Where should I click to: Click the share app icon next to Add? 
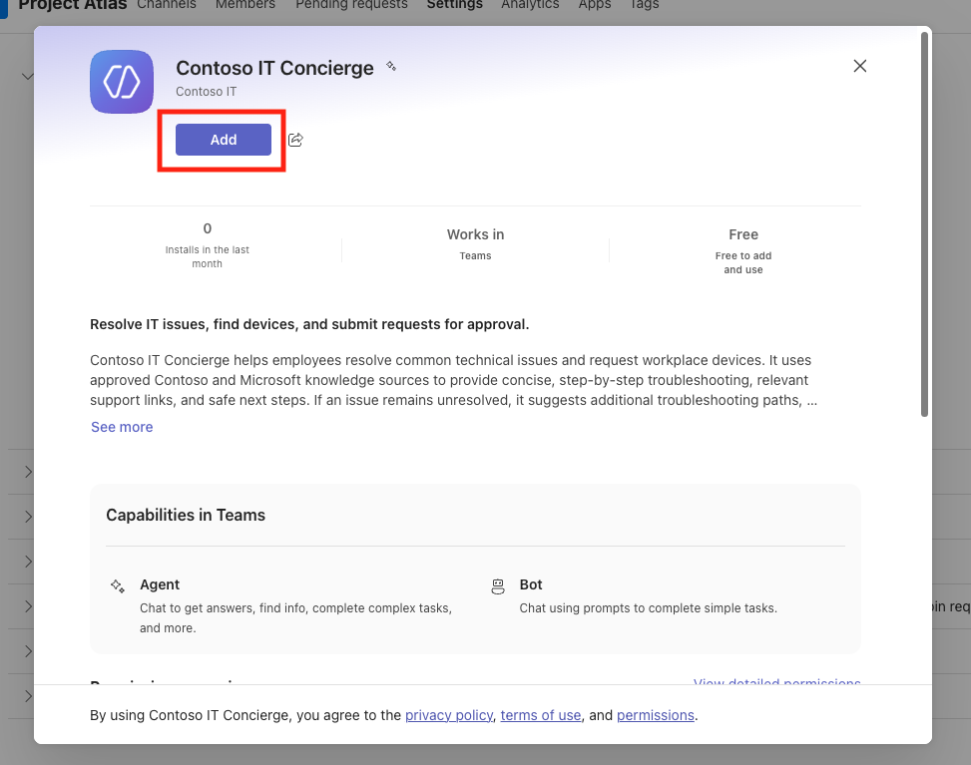point(295,140)
